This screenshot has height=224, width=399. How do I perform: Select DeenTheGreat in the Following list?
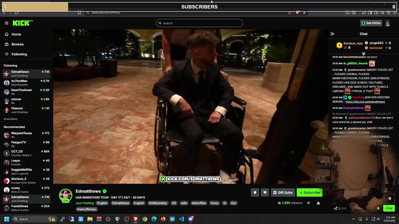[26, 92]
